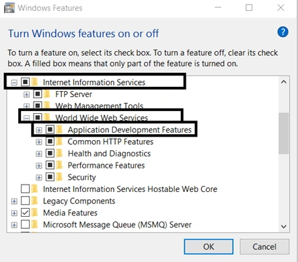Click the OK button

[209, 247]
